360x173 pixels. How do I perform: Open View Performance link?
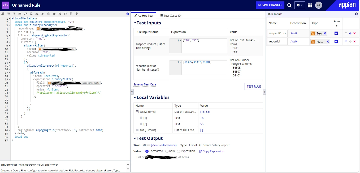tap(164, 145)
